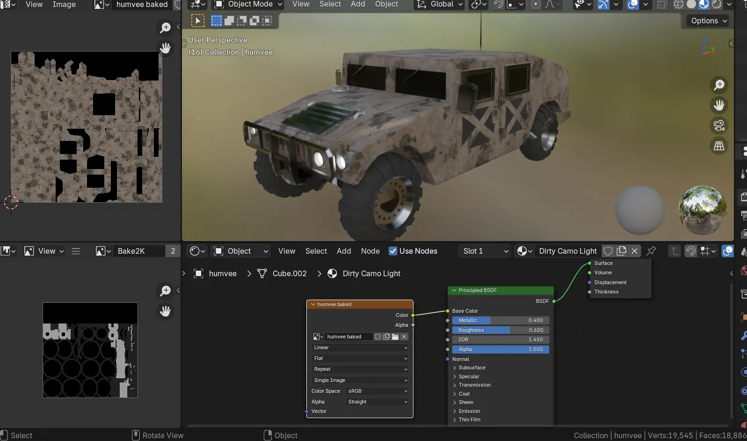The image size is (747, 441).
Task: Click the Options button in viewport
Action: [x=709, y=21]
